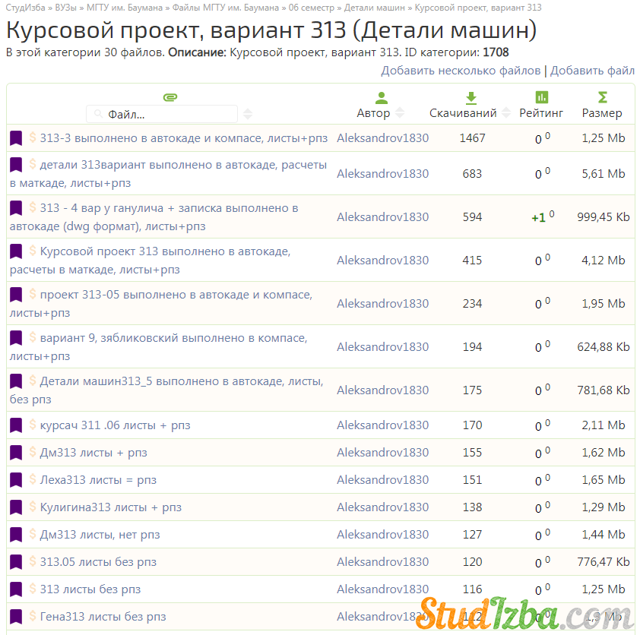640x635 pixels.
Task: Open author Aleksandrov1830 in 313-3 row
Action: [382, 138]
